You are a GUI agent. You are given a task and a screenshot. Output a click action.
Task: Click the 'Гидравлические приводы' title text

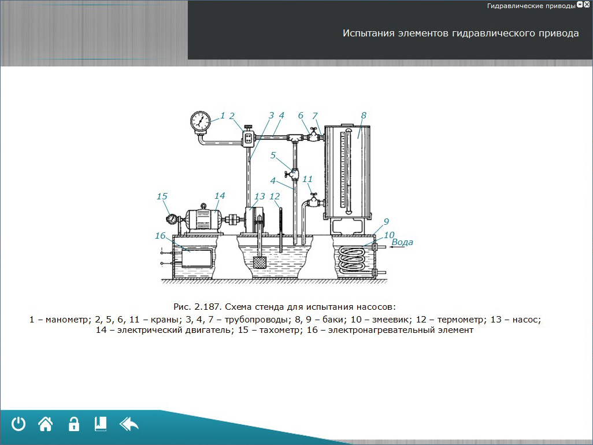[x=531, y=6]
